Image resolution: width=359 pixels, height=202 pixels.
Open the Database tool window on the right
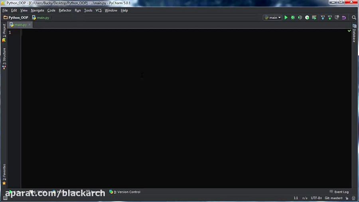pos(355,33)
